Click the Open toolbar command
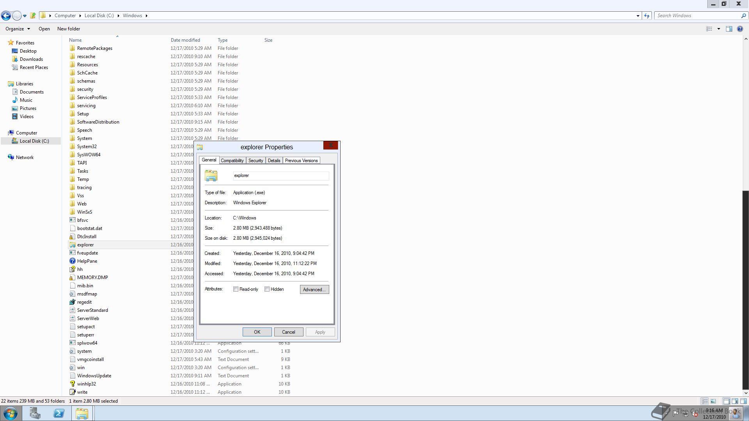Image resolution: width=749 pixels, height=421 pixels. click(44, 29)
